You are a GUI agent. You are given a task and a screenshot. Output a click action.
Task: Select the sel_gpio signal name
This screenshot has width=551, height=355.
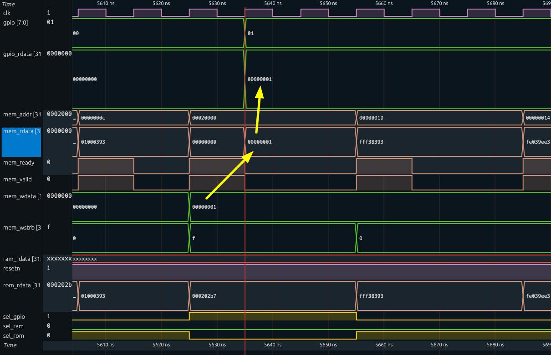coord(14,317)
